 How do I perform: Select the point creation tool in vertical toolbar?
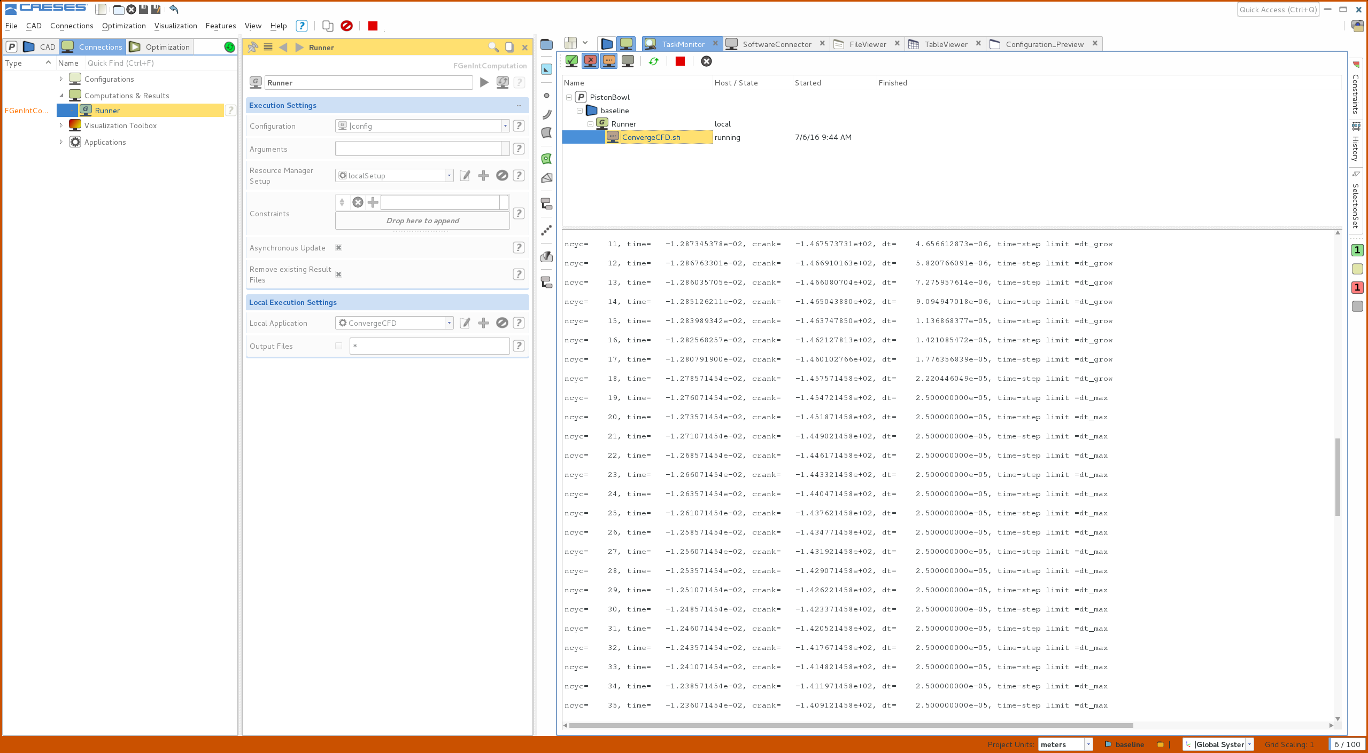546,96
